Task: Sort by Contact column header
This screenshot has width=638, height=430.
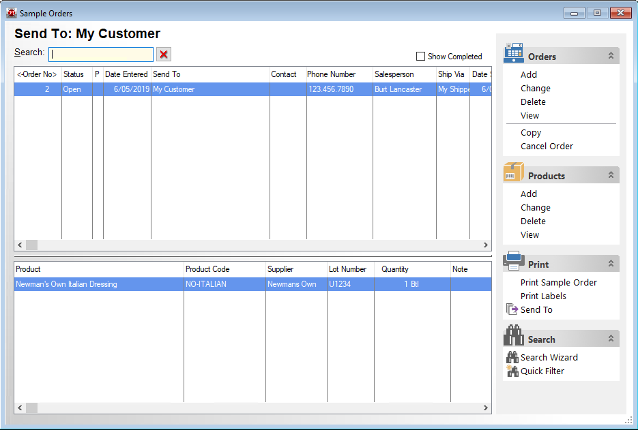Action: [x=288, y=74]
